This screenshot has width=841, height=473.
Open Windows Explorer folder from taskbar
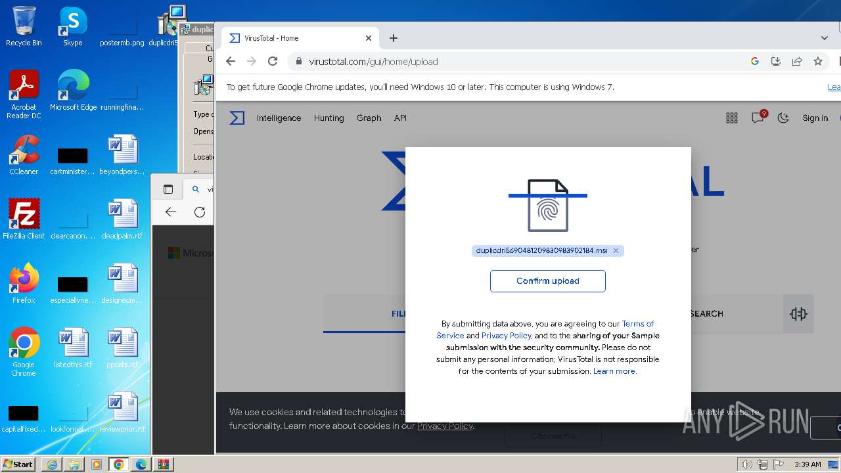pos(74,464)
